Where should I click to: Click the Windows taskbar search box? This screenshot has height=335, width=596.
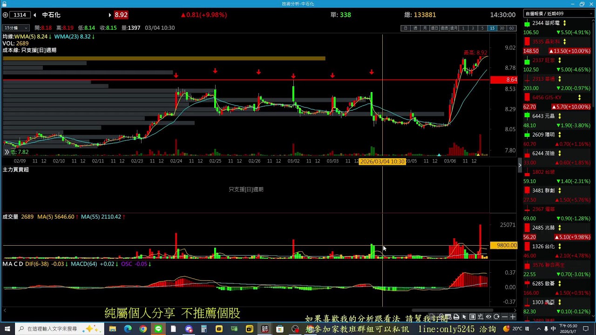click(x=61, y=329)
